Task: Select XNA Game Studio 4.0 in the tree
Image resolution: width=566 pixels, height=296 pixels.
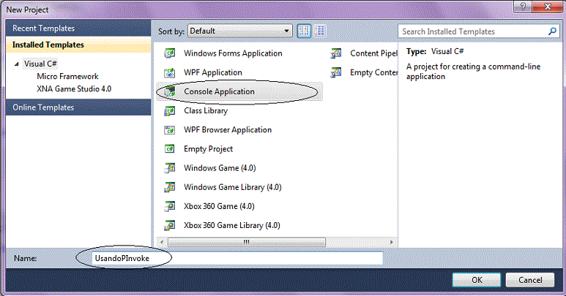Action: coord(74,88)
